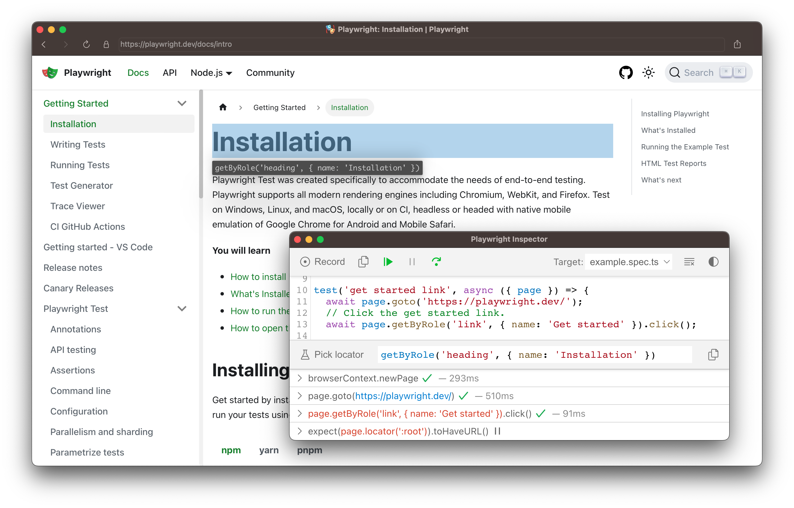
Task: Toggle light/dark mode in Playwright Inspector
Action: [x=714, y=261]
